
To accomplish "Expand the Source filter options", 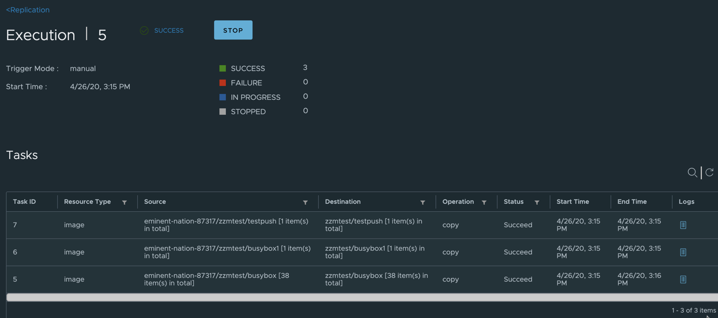I will point(305,202).
